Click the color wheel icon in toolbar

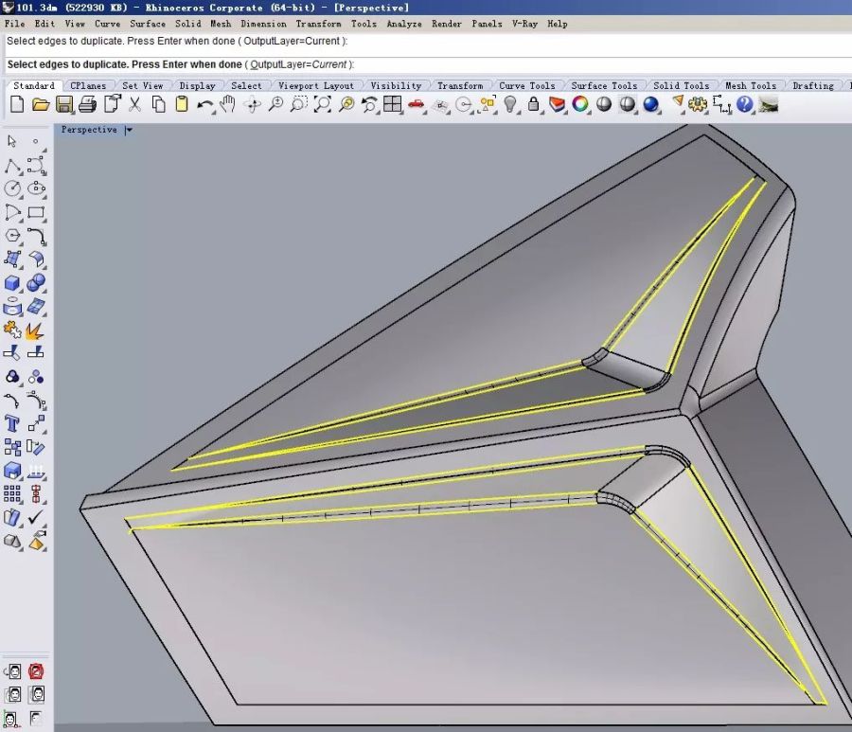tap(580, 105)
